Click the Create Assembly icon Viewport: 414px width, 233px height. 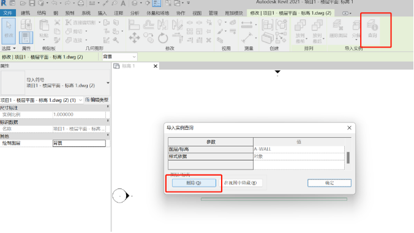[x=267, y=25]
